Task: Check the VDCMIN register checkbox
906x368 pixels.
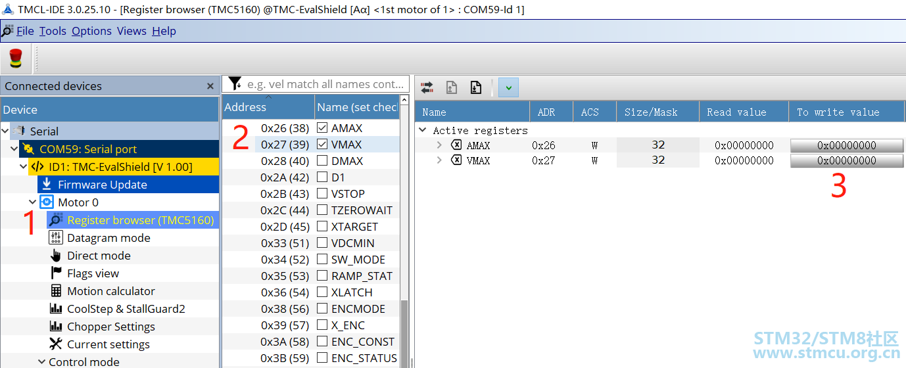Action: click(322, 242)
